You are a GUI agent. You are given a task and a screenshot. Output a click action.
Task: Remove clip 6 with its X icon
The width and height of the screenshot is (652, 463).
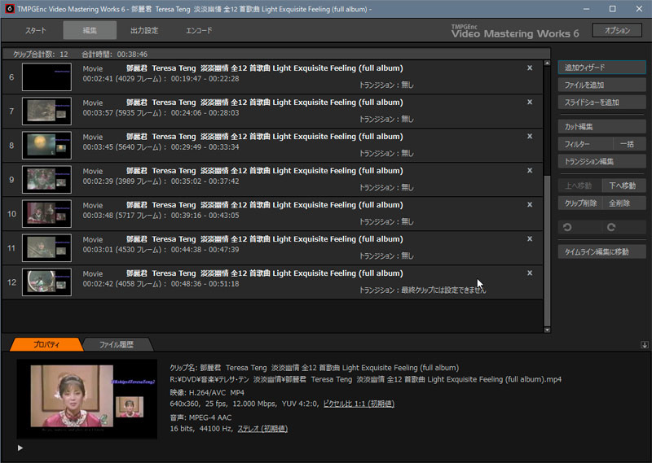[x=529, y=68]
